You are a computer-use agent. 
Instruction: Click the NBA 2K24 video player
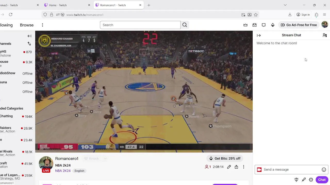click(x=144, y=91)
